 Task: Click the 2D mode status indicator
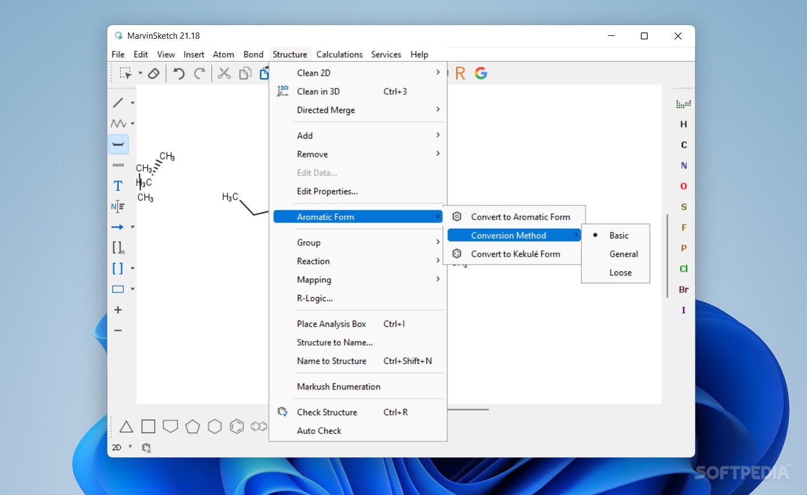[x=116, y=448]
